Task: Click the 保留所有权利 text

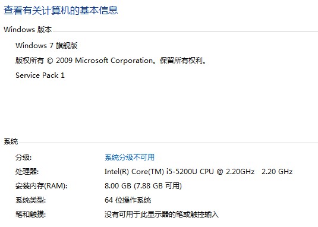Action: (x=181, y=61)
